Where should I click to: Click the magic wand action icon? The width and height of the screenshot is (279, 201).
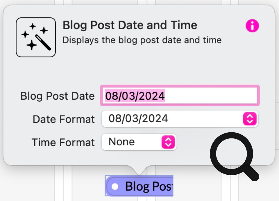coord(36,37)
